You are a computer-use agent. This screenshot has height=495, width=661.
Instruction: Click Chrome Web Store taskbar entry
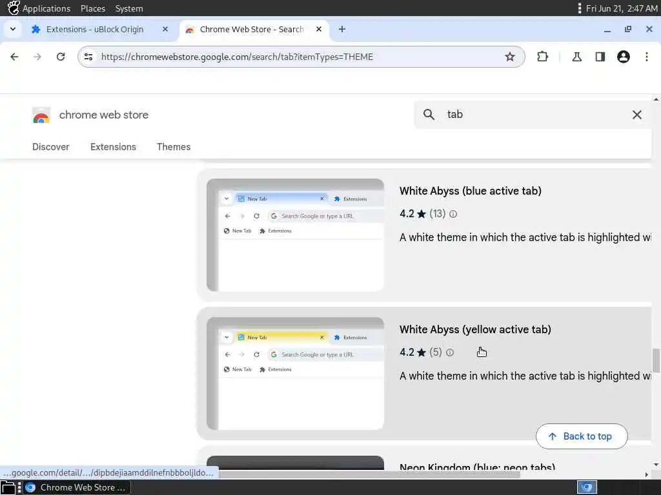pos(77,487)
